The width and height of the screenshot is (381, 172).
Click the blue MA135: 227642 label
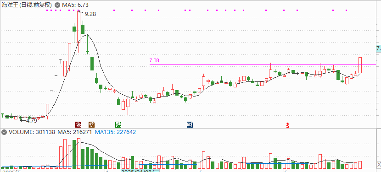point(115,132)
